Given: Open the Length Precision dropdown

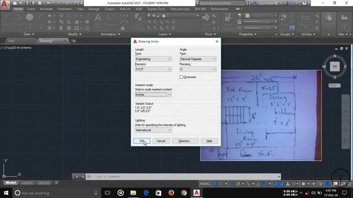Looking at the screenshot, I should click(x=153, y=69).
